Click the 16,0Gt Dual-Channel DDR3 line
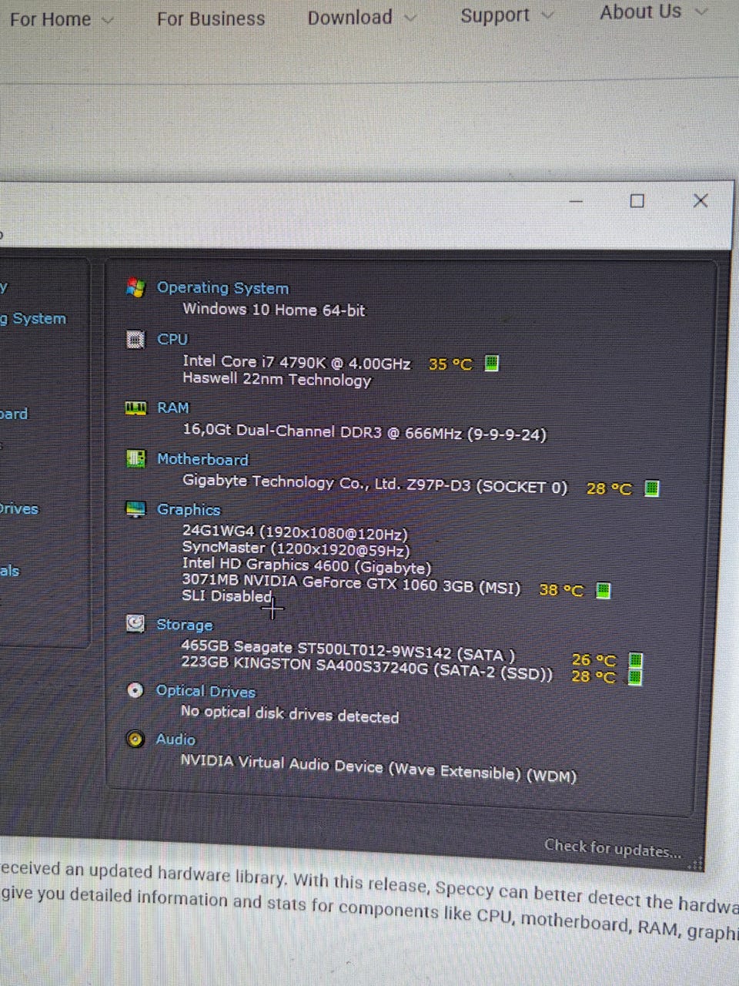 point(364,433)
